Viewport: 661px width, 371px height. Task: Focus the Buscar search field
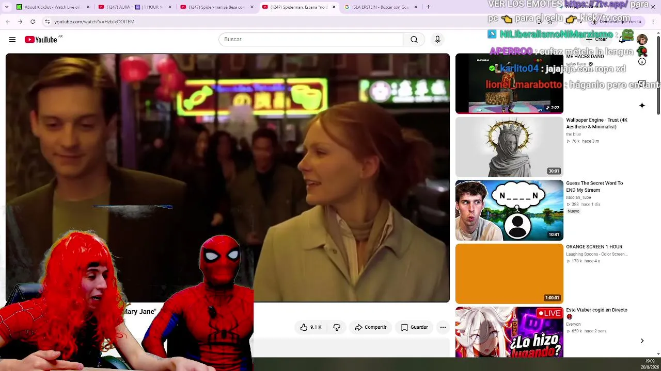click(311, 40)
